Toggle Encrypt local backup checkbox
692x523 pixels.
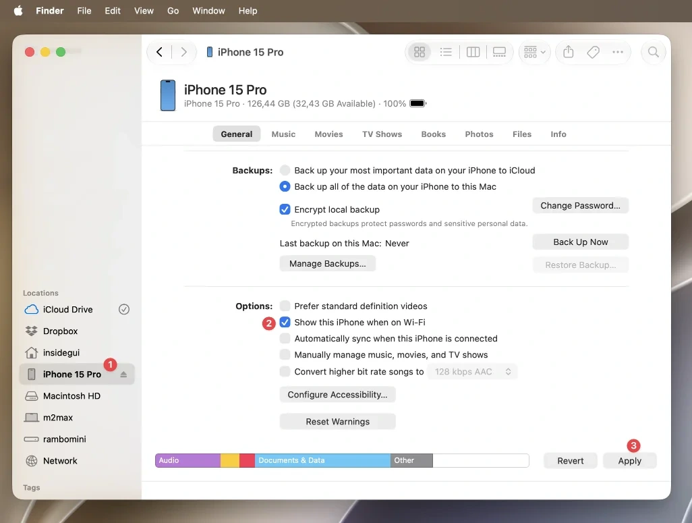tap(285, 209)
